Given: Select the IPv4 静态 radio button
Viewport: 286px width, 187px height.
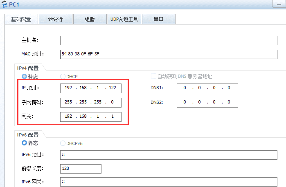Looking at the screenshot, I should 24,76.
